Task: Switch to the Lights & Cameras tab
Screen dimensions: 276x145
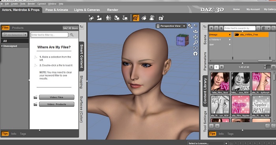Action: point(87,10)
